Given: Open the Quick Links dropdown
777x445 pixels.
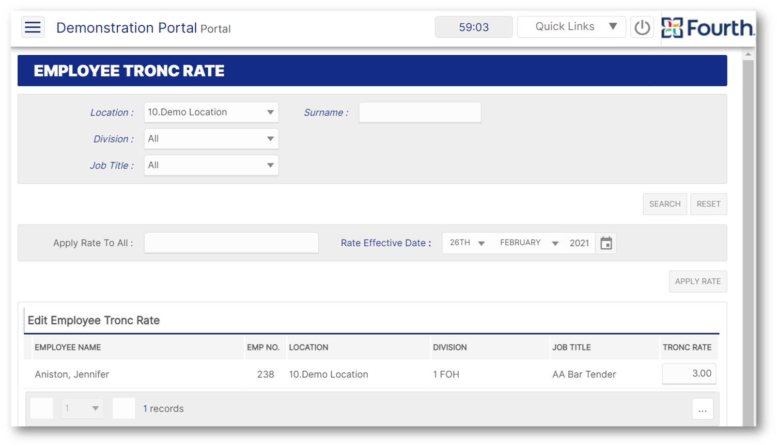Looking at the screenshot, I should tap(571, 27).
